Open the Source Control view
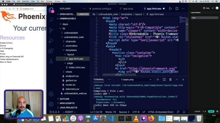This screenshot has width=220, height=123. click(x=51, y=30)
